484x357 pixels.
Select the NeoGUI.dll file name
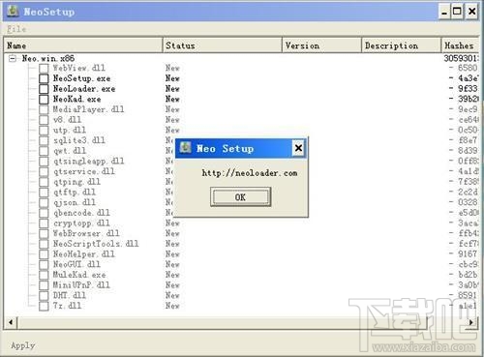pos(76,264)
